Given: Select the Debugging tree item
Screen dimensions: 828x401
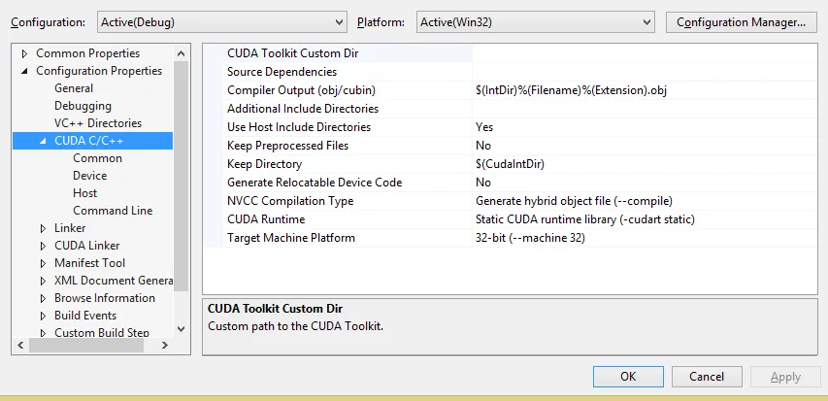Looking at the screenshot, I should click(x=83, y=106).
